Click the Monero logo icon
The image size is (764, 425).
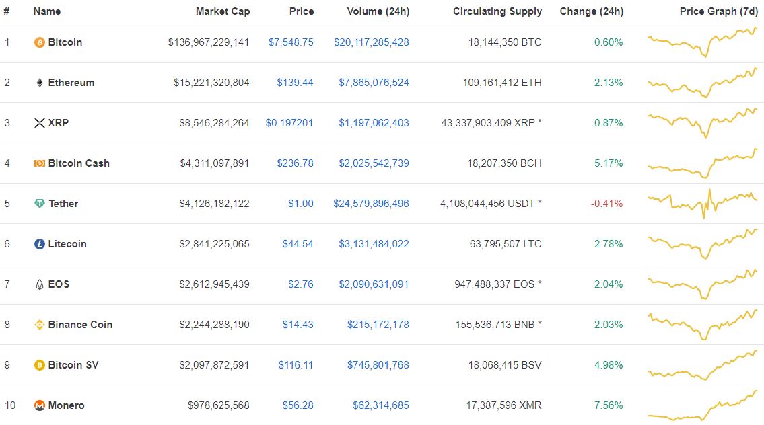point(40,405)
